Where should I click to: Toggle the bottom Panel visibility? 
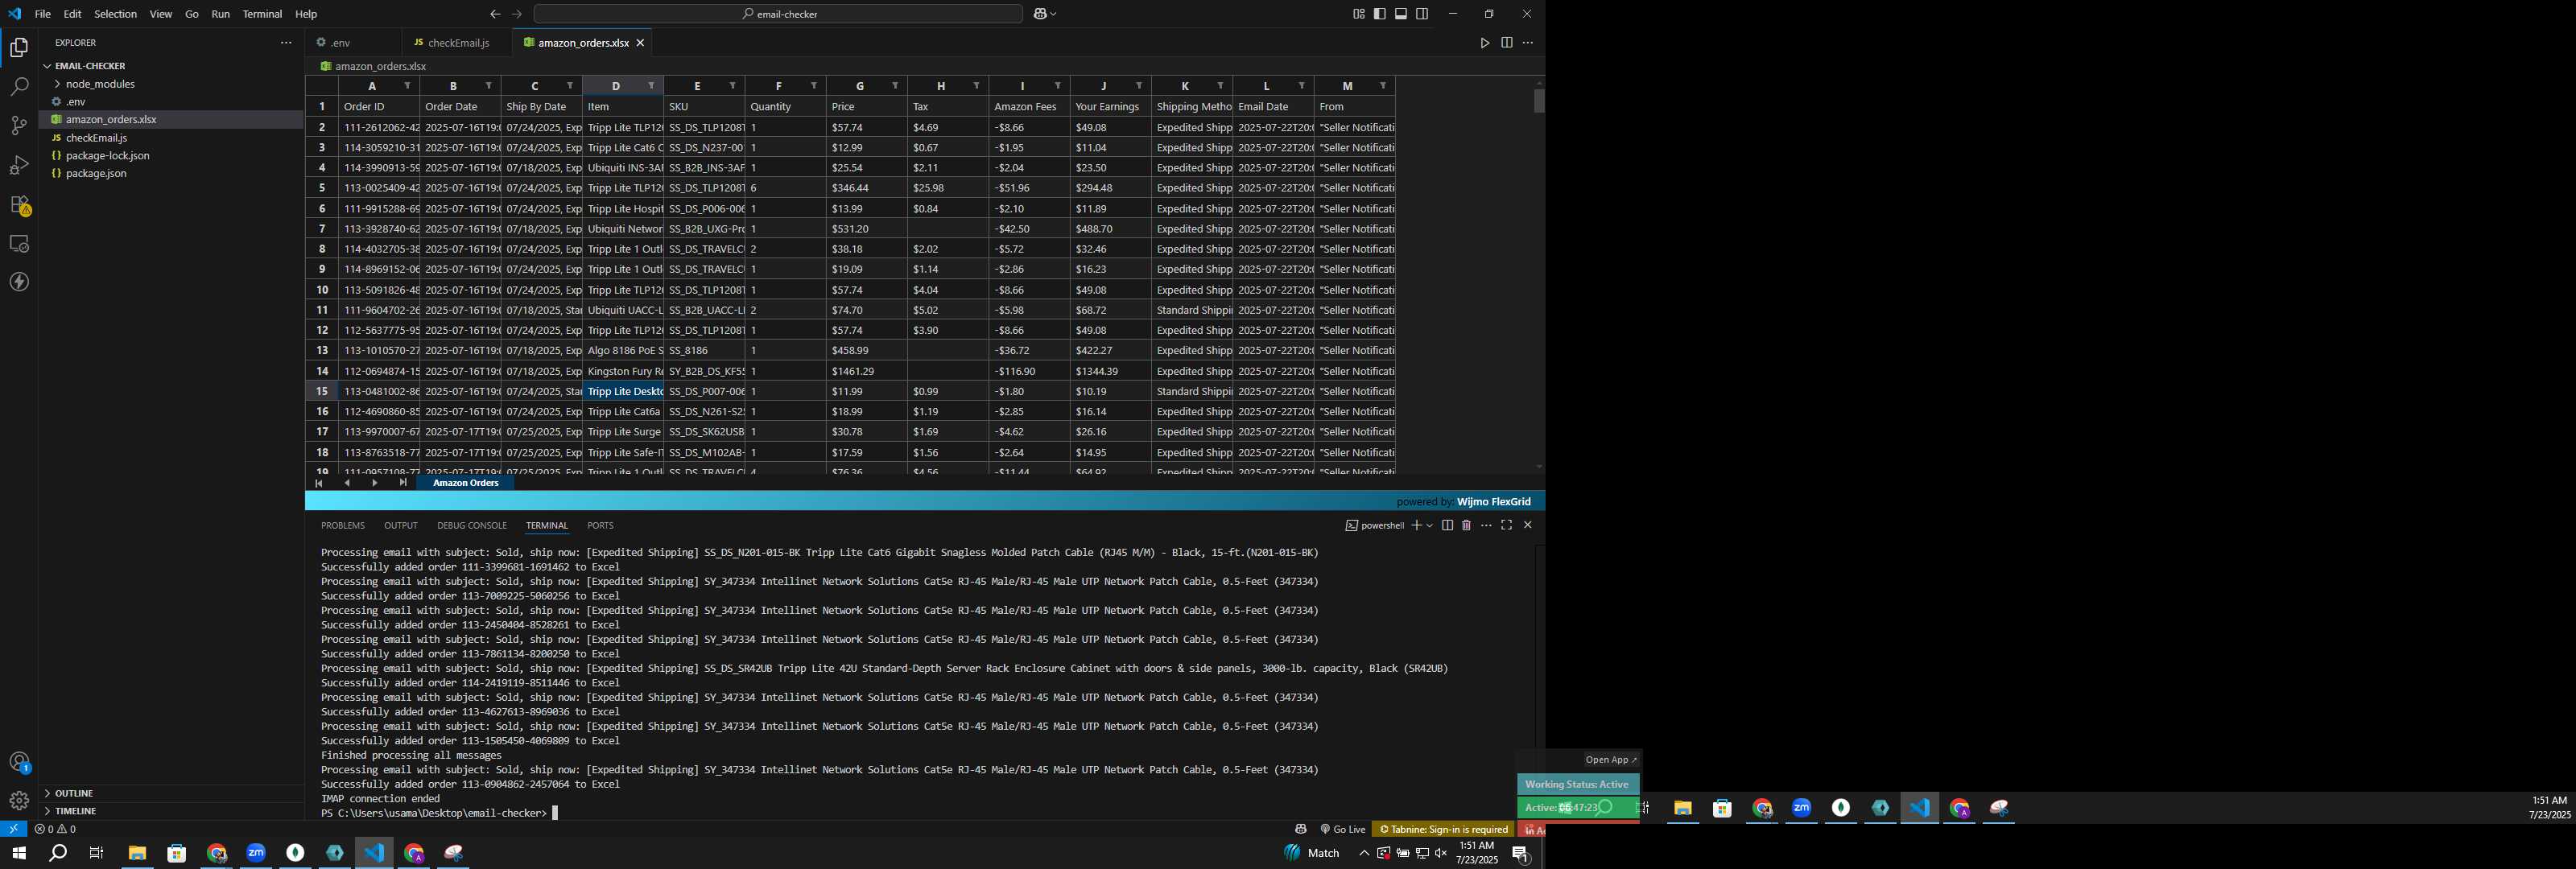point(1401,14)
